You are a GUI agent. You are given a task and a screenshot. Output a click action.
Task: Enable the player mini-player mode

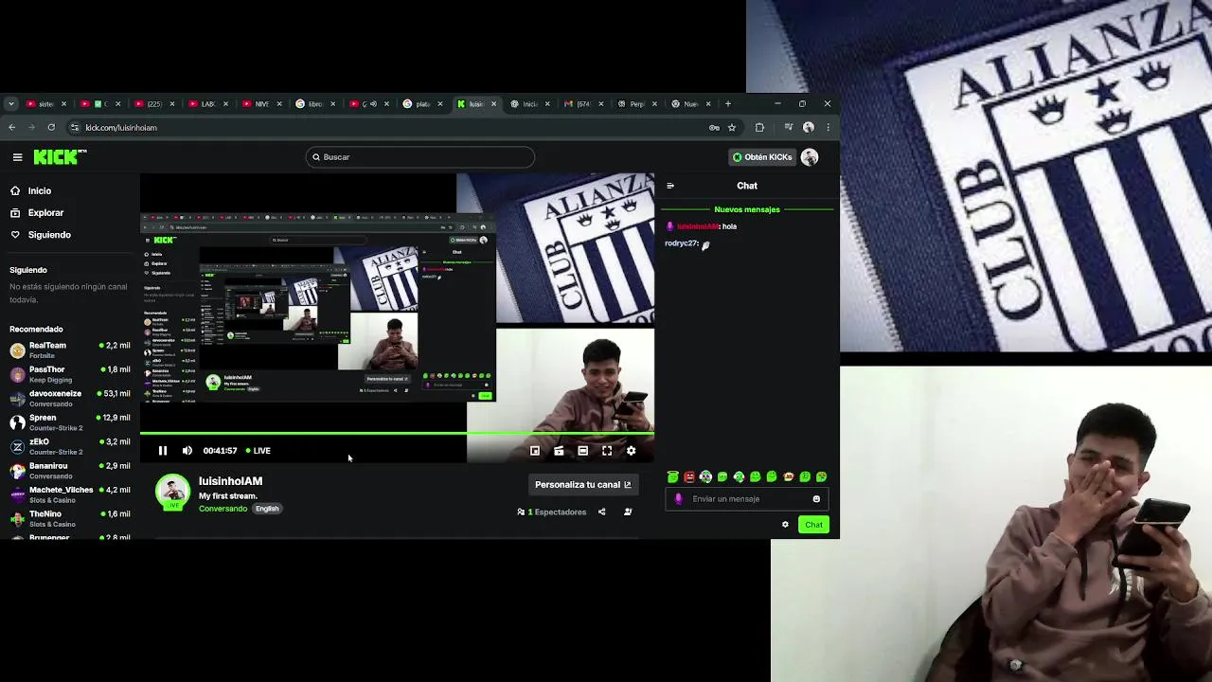pos(535,451)
